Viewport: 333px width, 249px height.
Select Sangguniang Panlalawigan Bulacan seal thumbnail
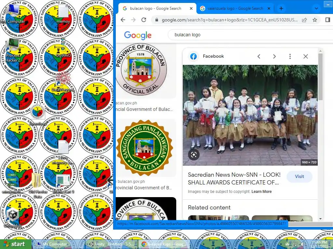[145, 148]
